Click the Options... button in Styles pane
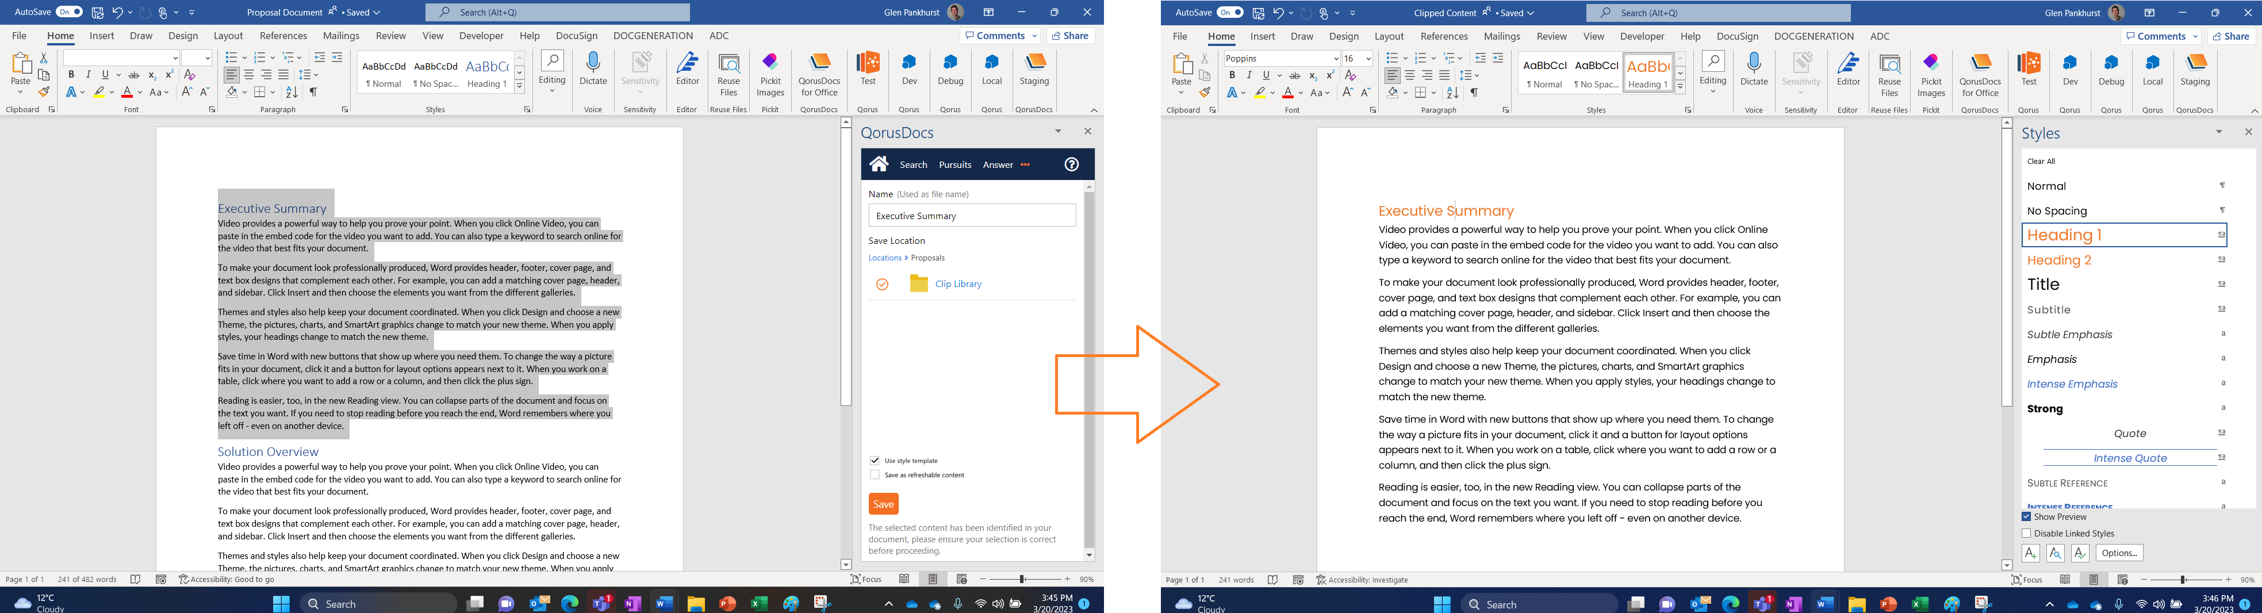2262x613 pixels. (x=2119, y=553)
